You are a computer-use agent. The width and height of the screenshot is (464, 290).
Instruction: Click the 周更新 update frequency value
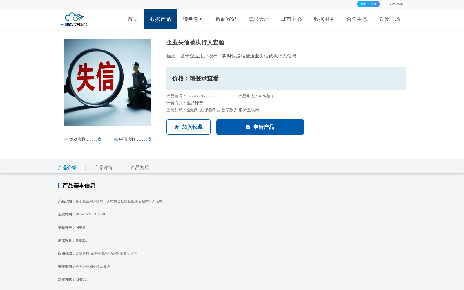(x=81, y=227)
